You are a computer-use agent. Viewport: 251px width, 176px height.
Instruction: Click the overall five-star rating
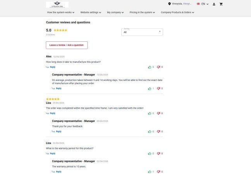pos(60,30)
